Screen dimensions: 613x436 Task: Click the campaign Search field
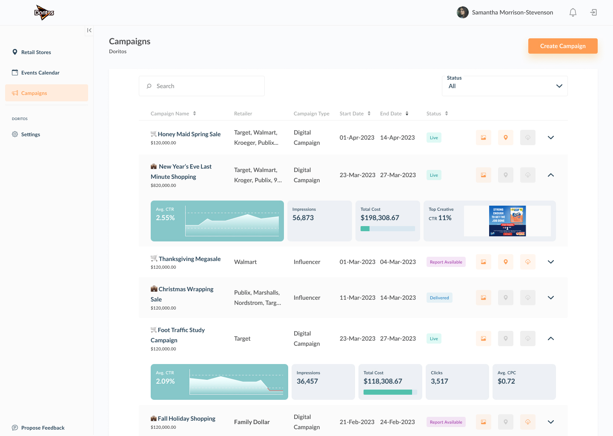[x=202, y=86]
